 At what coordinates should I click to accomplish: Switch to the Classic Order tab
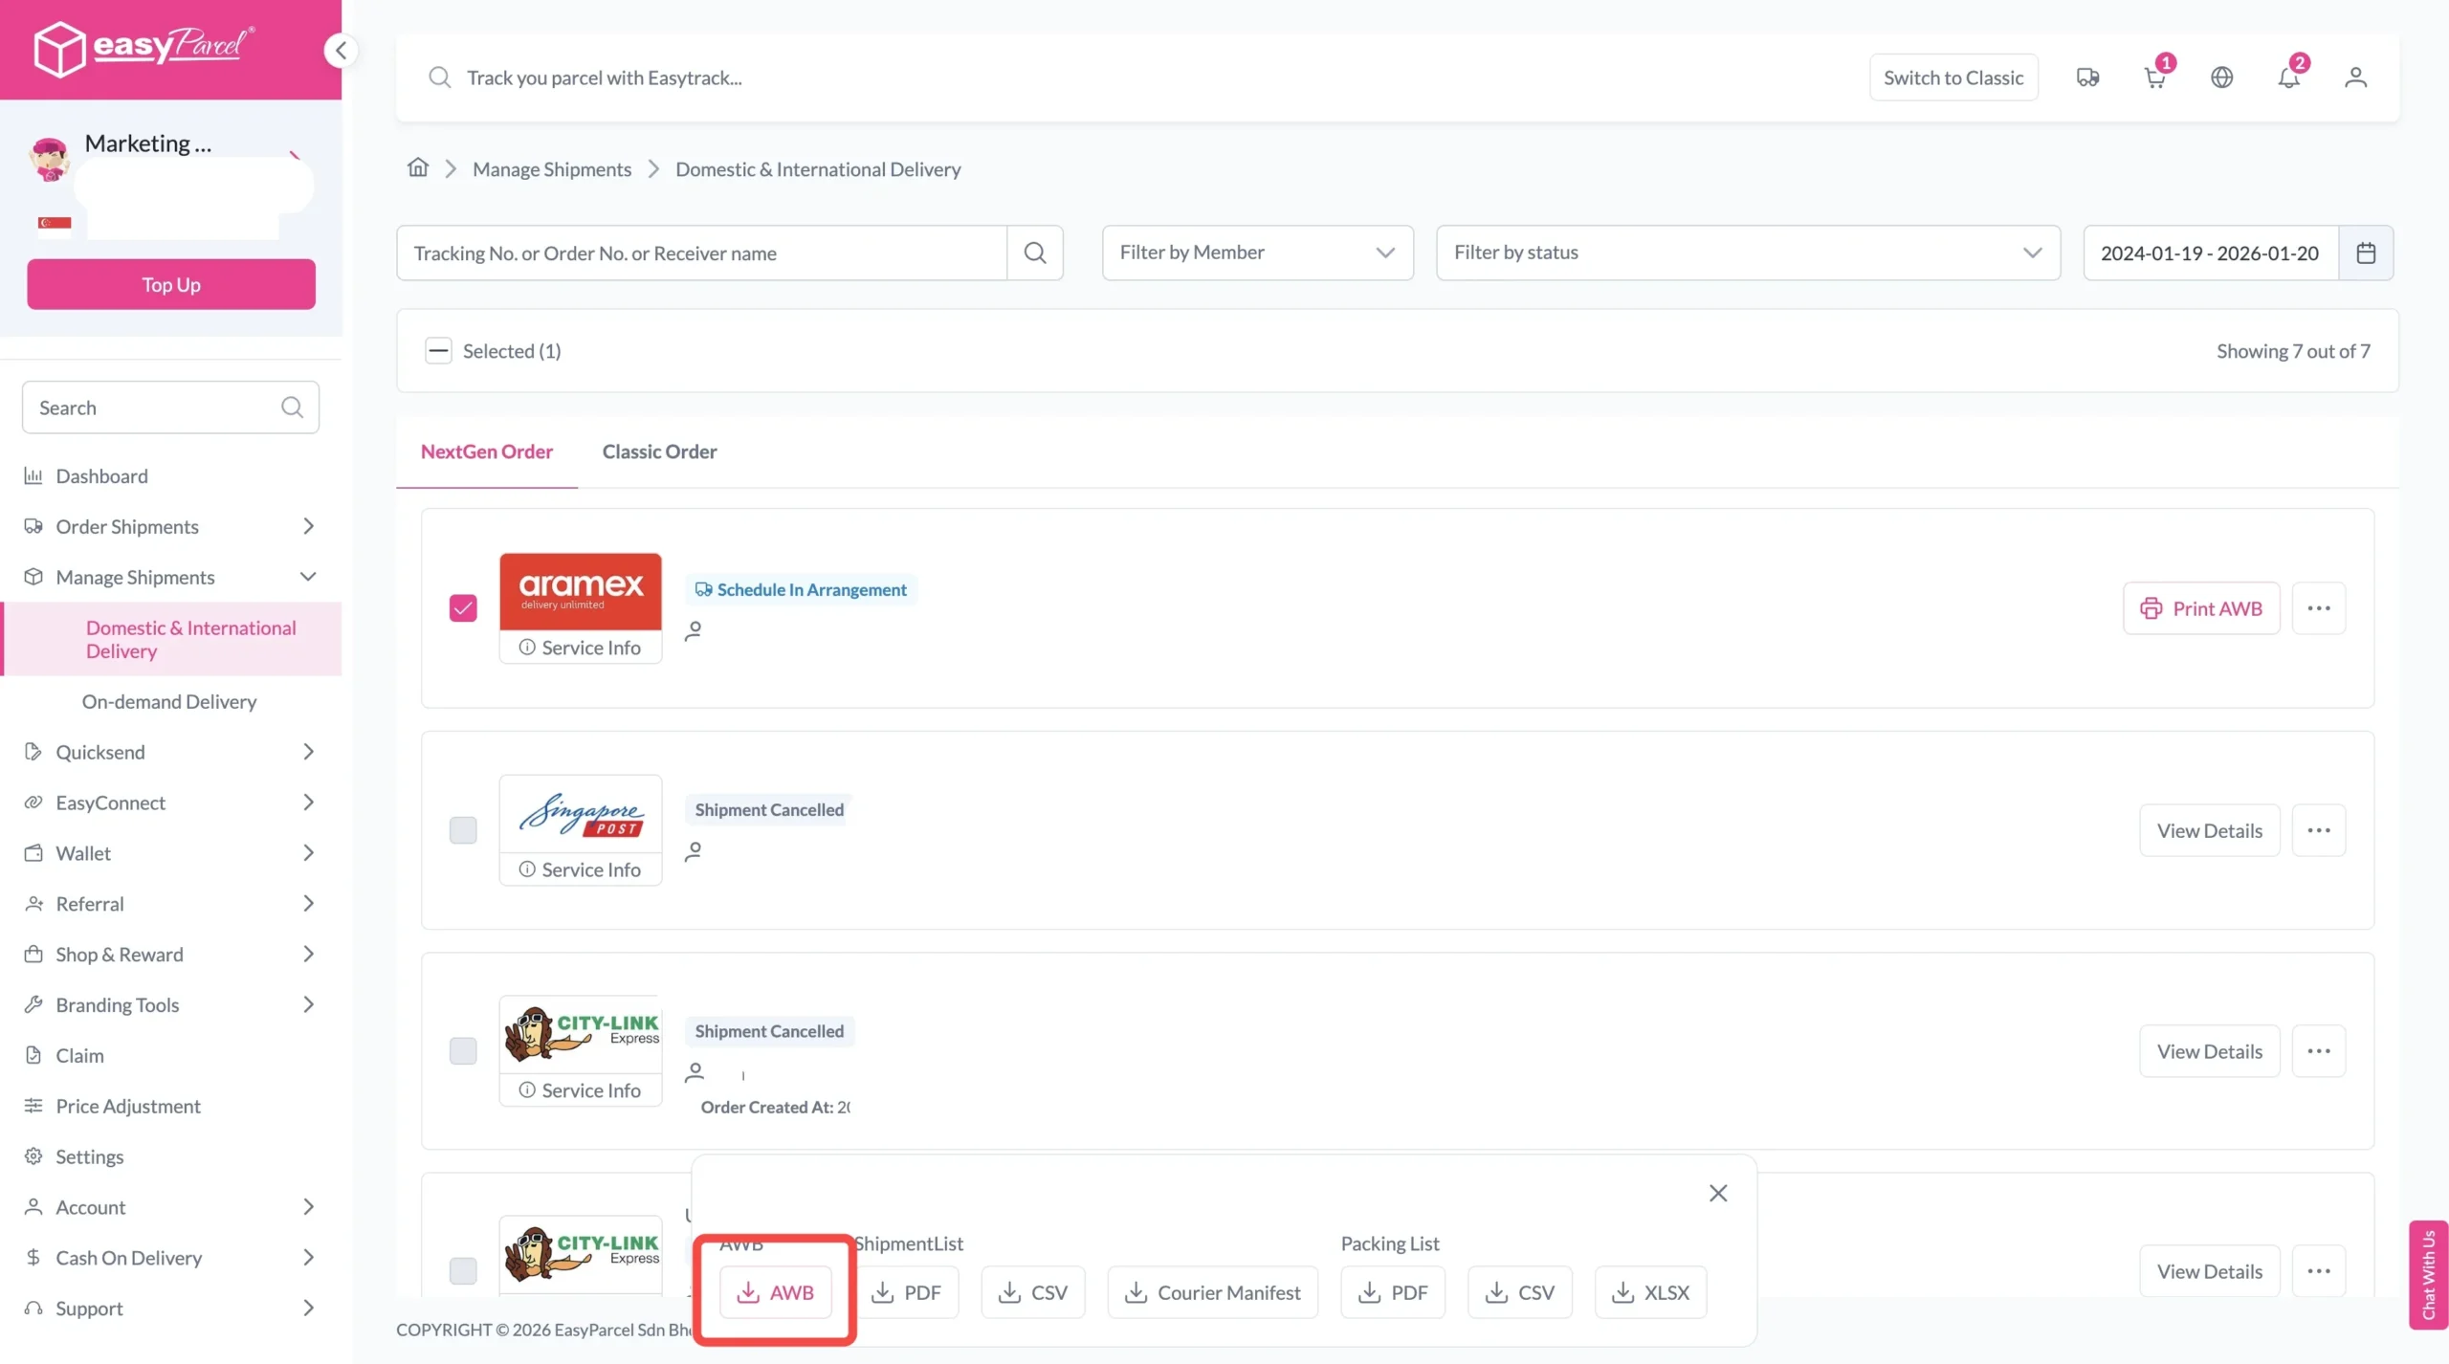pos(659,451)
